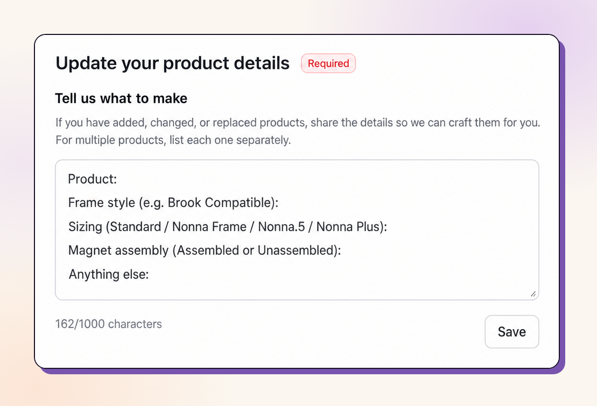The width and height of the screenshot is (597, 406).
Task: Click the 'Tell us what to make' subheading
Action: point(121,98)
